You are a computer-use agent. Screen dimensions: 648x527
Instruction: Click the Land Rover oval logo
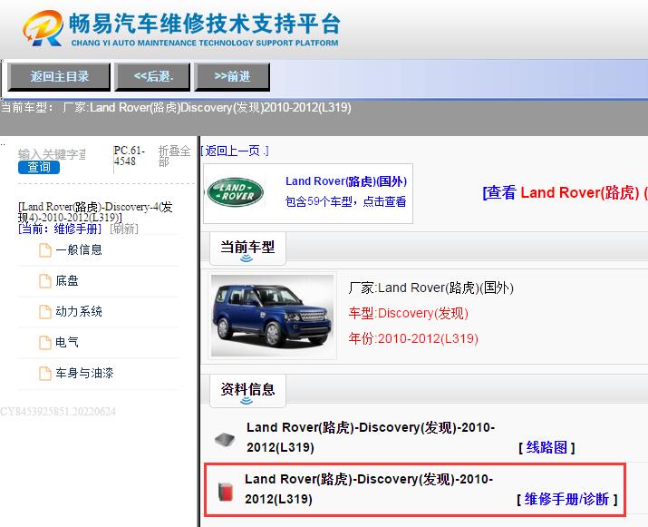click(x=235, y=192)
